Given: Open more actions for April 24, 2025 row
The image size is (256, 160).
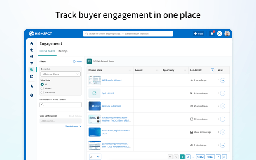Looking at the screenshot, I should [x=223, y=93].
